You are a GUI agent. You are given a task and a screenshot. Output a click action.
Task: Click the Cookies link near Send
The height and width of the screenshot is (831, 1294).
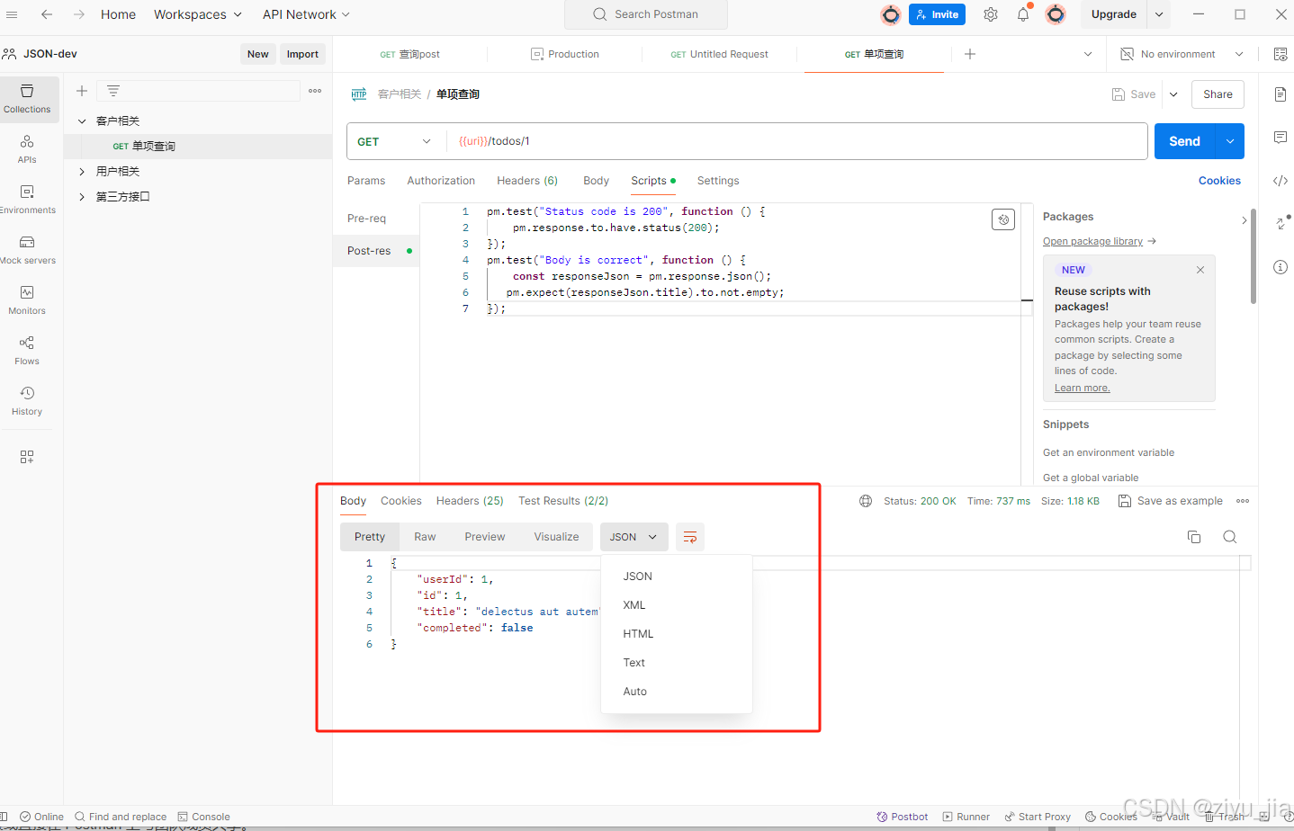tap(1219, 181)
